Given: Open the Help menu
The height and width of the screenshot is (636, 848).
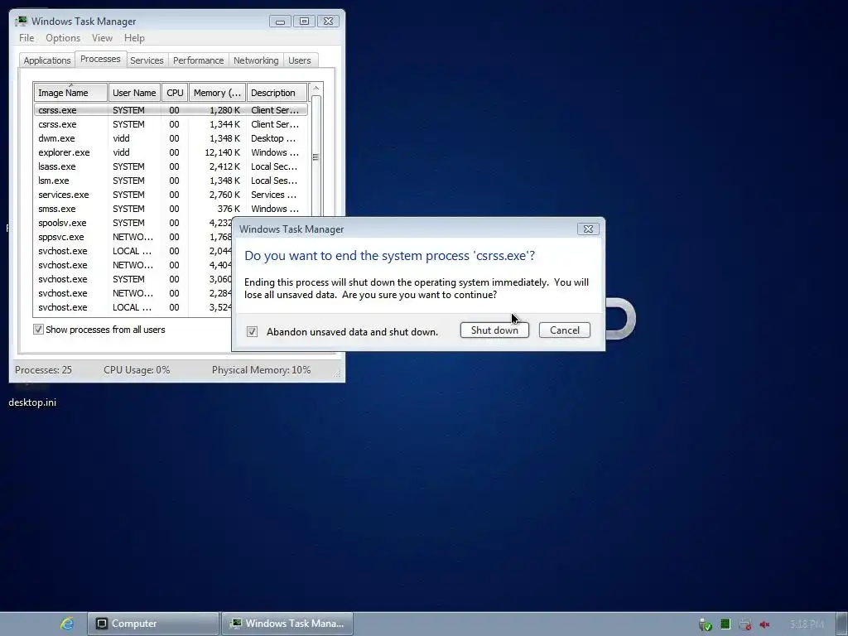Looking at the screenshot, I should pyautogui.click(x=134, y=38).
